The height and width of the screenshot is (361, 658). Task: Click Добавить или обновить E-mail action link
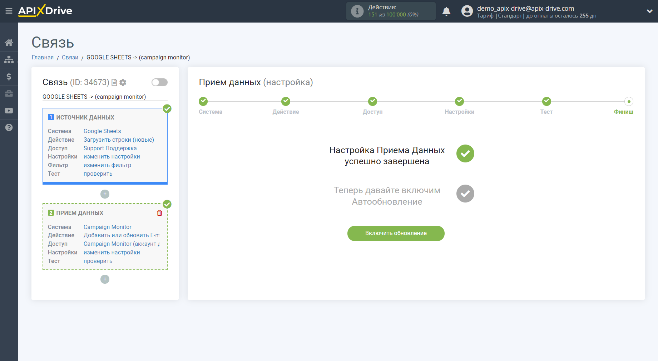(122, 235)
